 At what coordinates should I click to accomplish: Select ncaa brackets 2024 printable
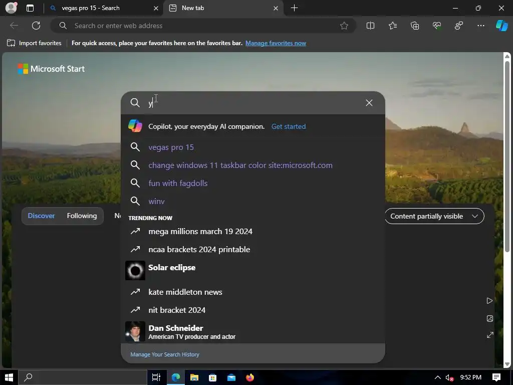coord(252,250)
